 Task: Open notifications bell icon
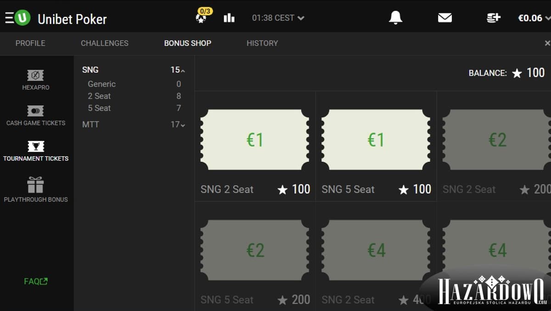click(395, 18)
